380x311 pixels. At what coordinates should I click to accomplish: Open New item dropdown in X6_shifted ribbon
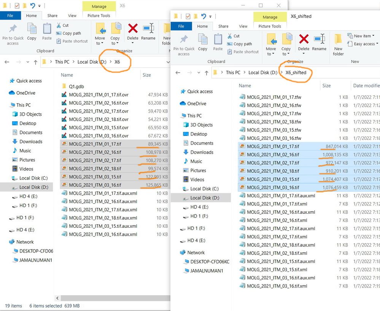click(x=361, y=36)
